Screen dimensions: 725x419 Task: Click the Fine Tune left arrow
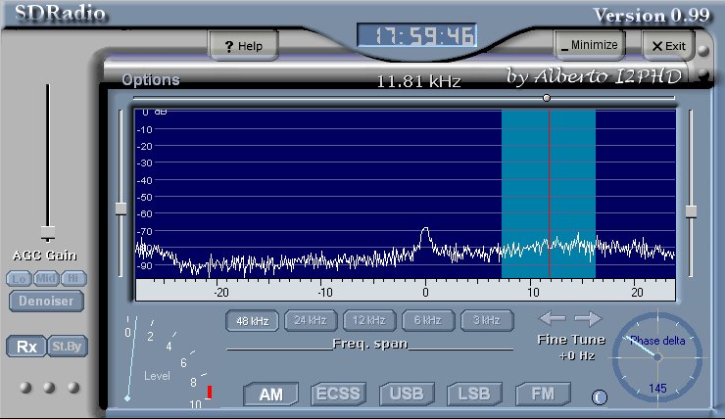click(x=553, y=318)
